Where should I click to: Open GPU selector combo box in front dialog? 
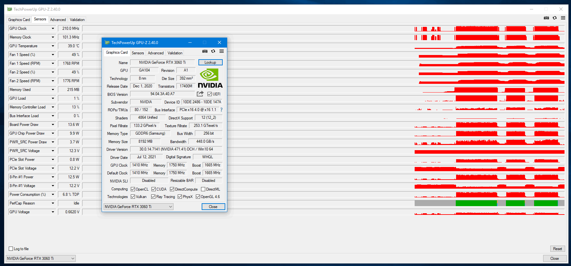139,207
